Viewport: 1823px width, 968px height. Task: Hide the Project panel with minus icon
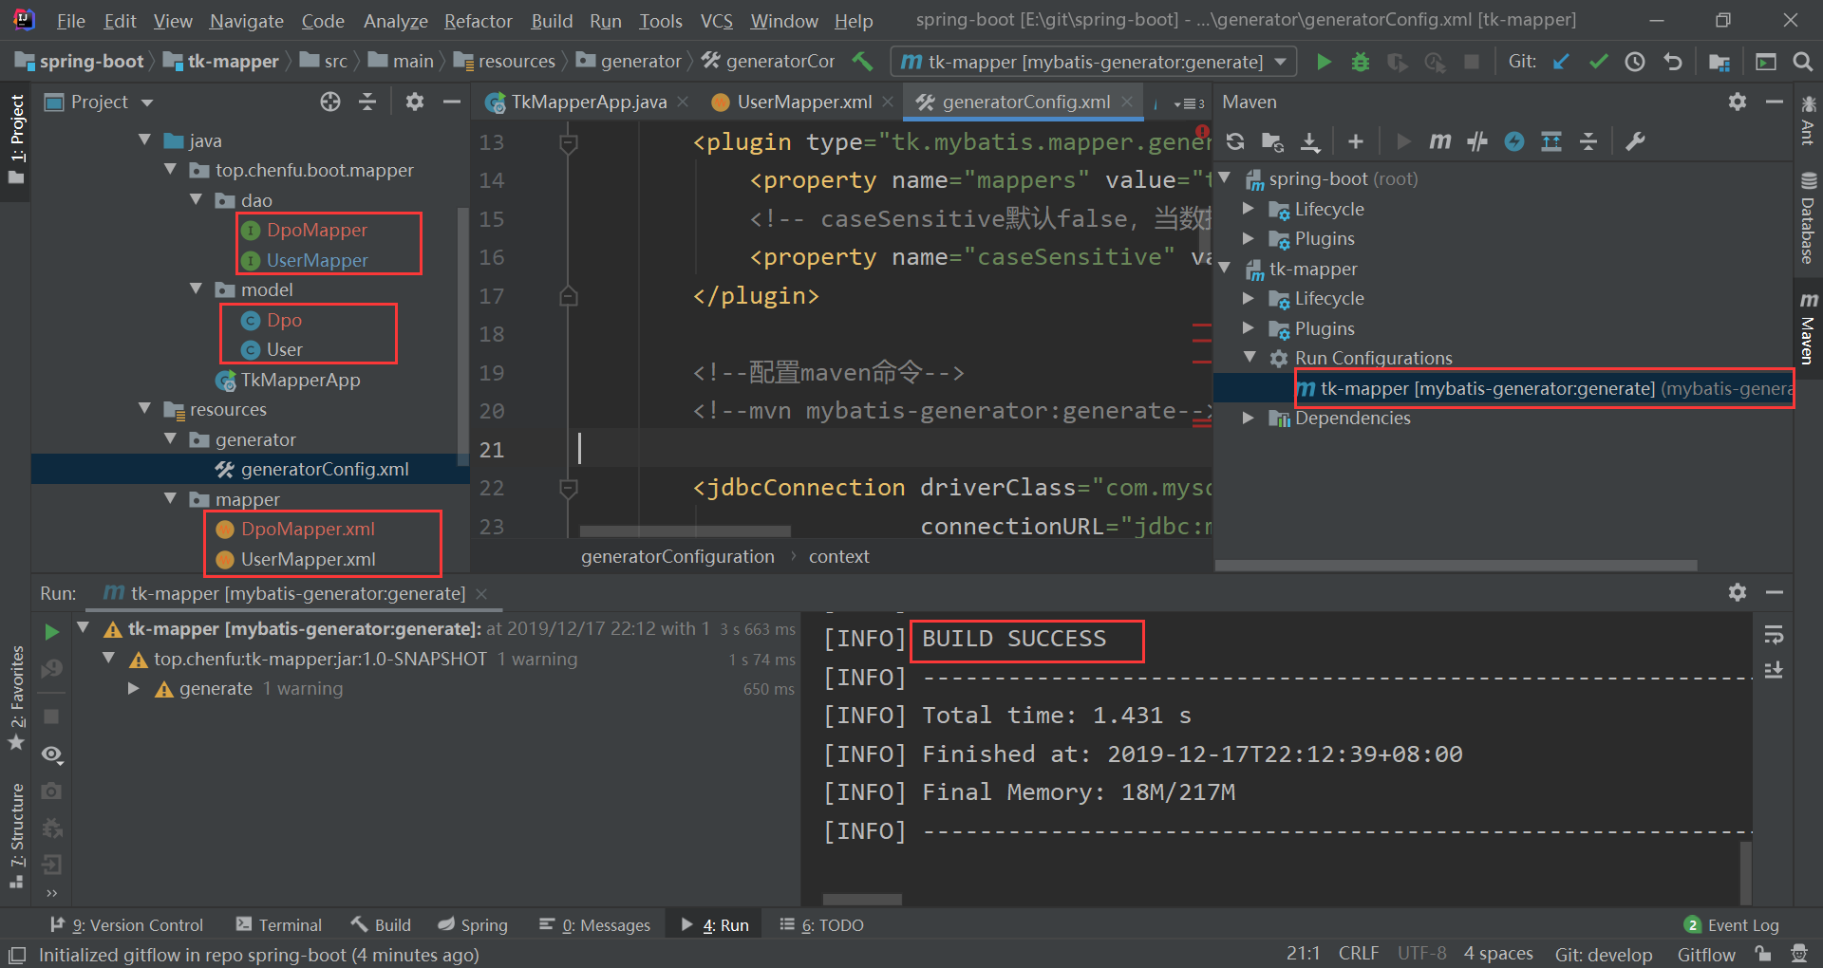click(452, 102)
